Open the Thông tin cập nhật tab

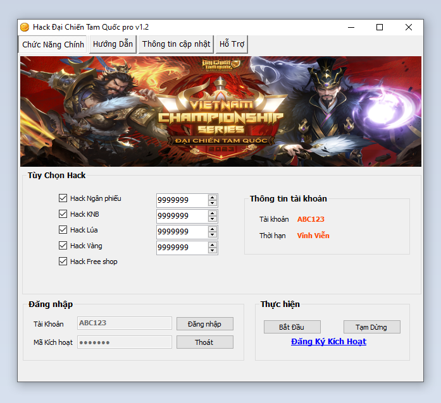point(176,44)
